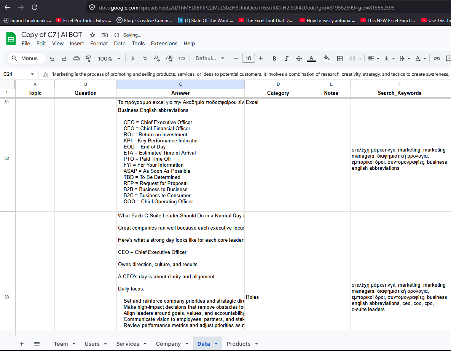Open the Extensions menu

pos(164,43)
